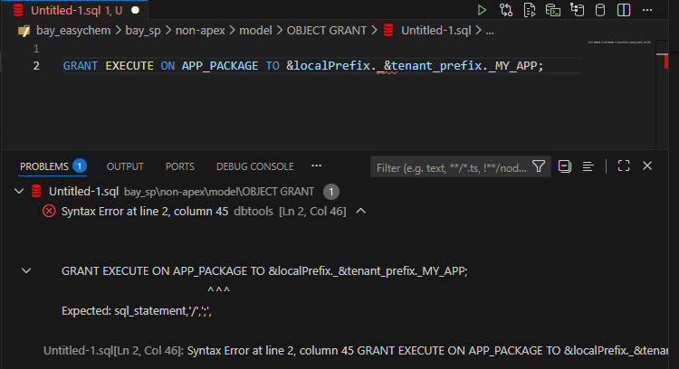Open more editor actions ellipsis
Image resolution: width=679 pixels, height=369 pixels.
(x=647, y=10)
